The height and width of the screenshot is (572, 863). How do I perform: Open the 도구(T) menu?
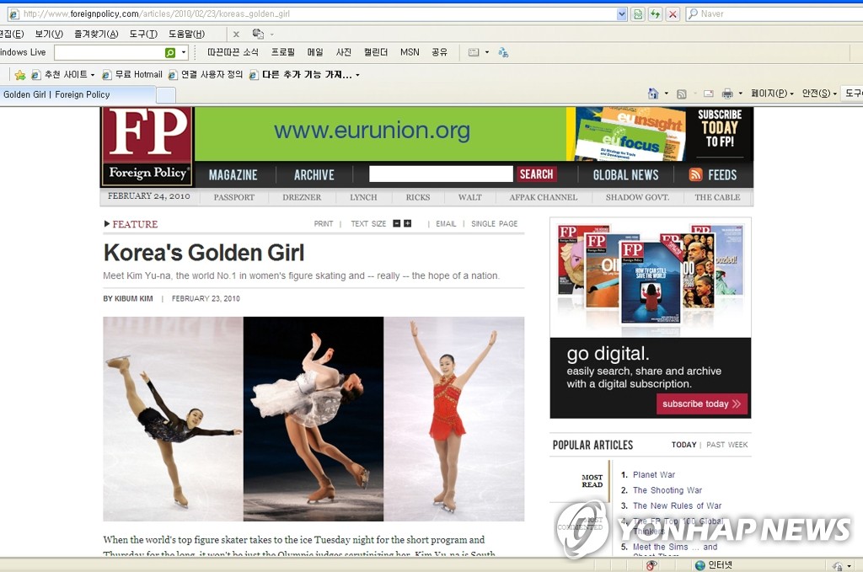tap(143, 34)
